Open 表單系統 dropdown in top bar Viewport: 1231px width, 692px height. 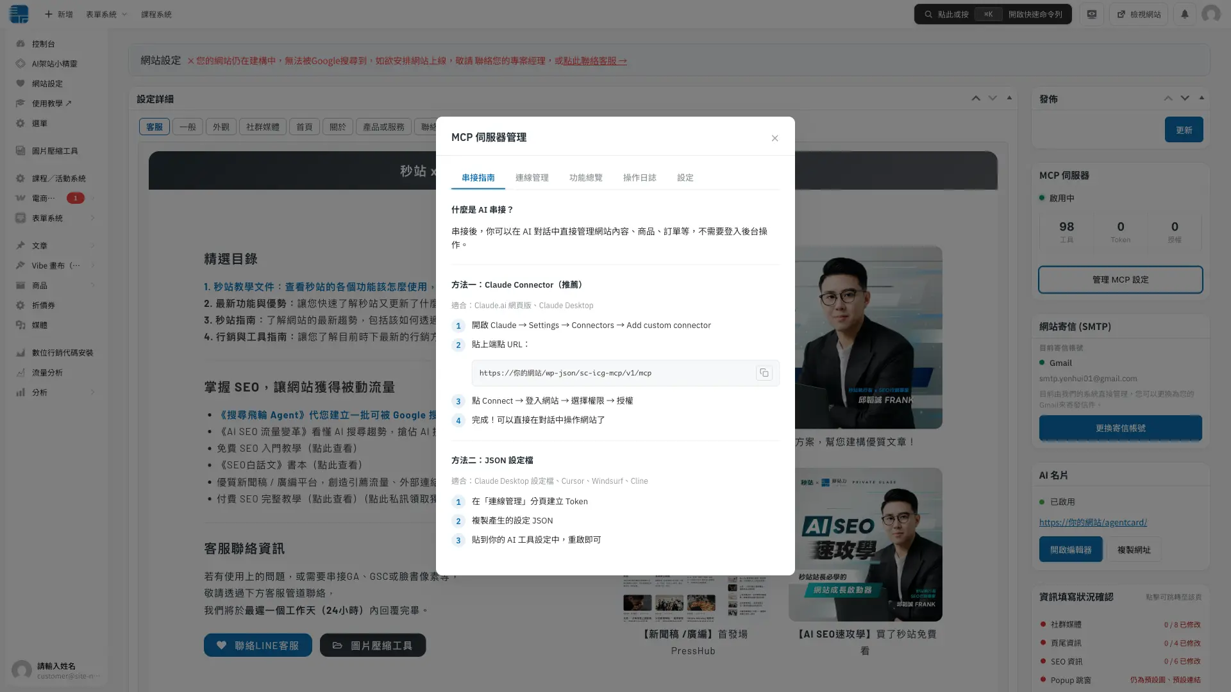(x=106, y=14)
